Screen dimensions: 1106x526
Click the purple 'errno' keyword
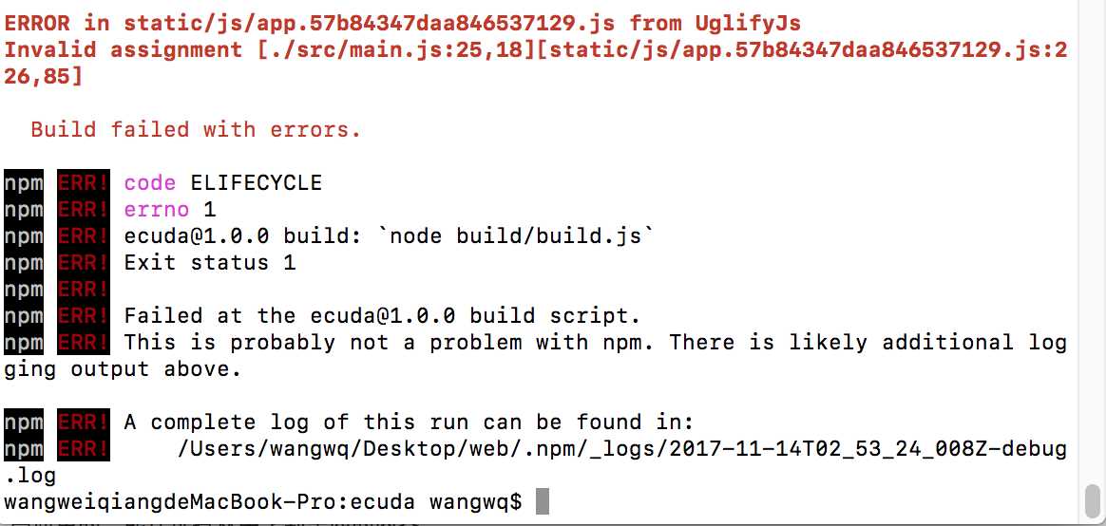[x=157, y=210]
